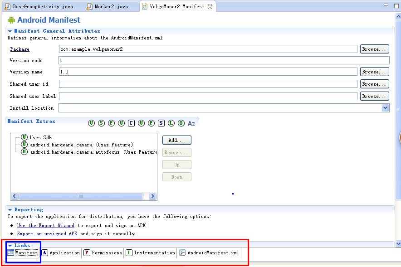Screen dimensions: 401x267
Task: Select android.hardware.camera (Uses Feature) row
Action: 81,145
